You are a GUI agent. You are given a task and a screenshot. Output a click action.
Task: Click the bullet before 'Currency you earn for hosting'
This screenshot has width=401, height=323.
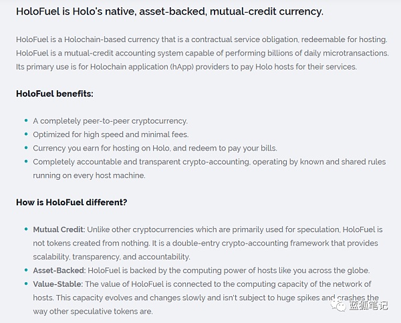[x=26, y=147]
